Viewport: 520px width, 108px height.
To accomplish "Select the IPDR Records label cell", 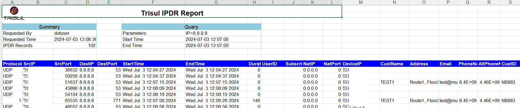I will pos(28,45).
